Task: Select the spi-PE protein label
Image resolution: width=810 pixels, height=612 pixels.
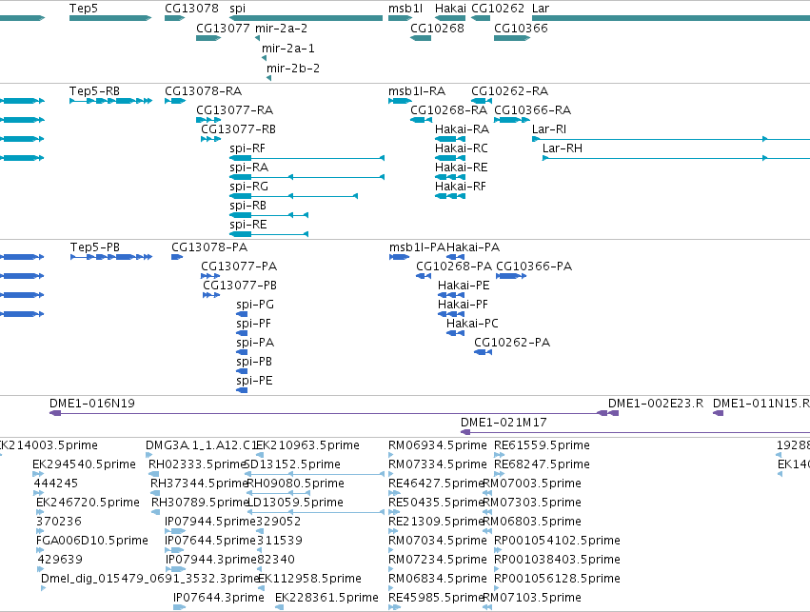Action: pos(255,381)
